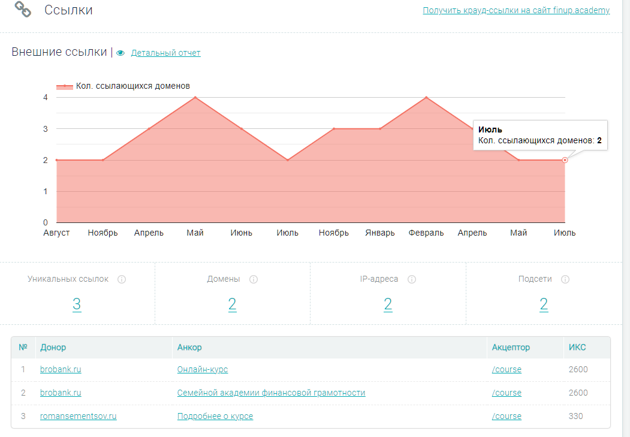Open Семейной академии финансовой грамотности anchor
Viewport: 630px width, 437px height.
pos(271,393)
